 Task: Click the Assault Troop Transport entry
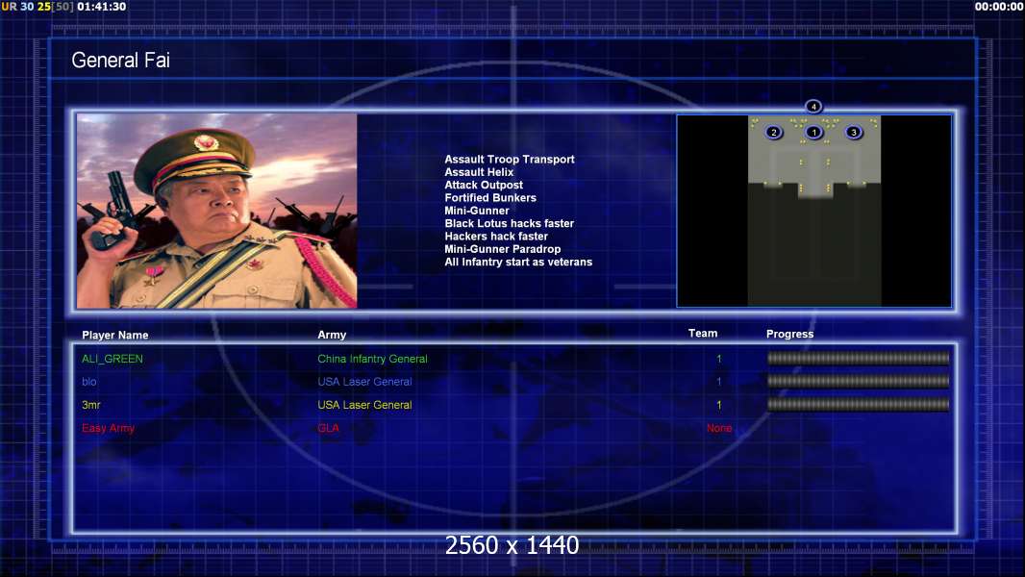[510, 159]
